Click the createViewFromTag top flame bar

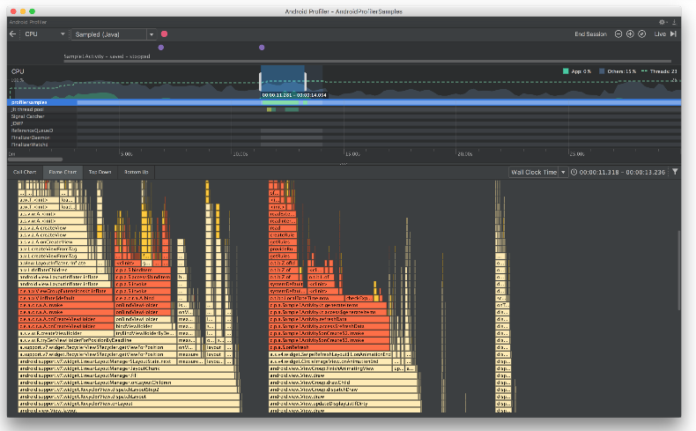tap(54, 249)
